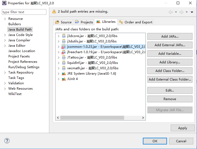Select Run/Debug Settings in the tree
The width and height of the screenshot is (197, 149).
pos(24,67)
